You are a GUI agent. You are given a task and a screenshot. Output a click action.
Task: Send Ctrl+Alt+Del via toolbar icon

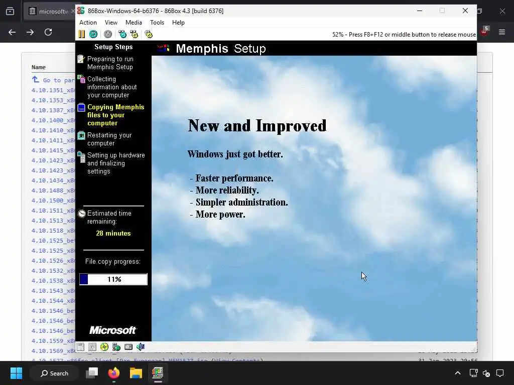pos(122,34)
